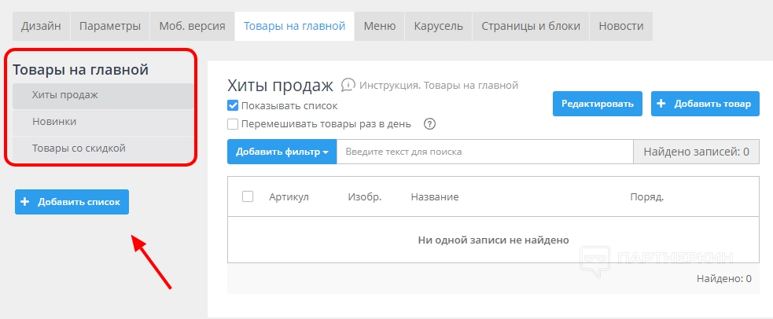Click plus icon on Добавить список button
This screenshot has width=773, height=319.
(25, 202)
